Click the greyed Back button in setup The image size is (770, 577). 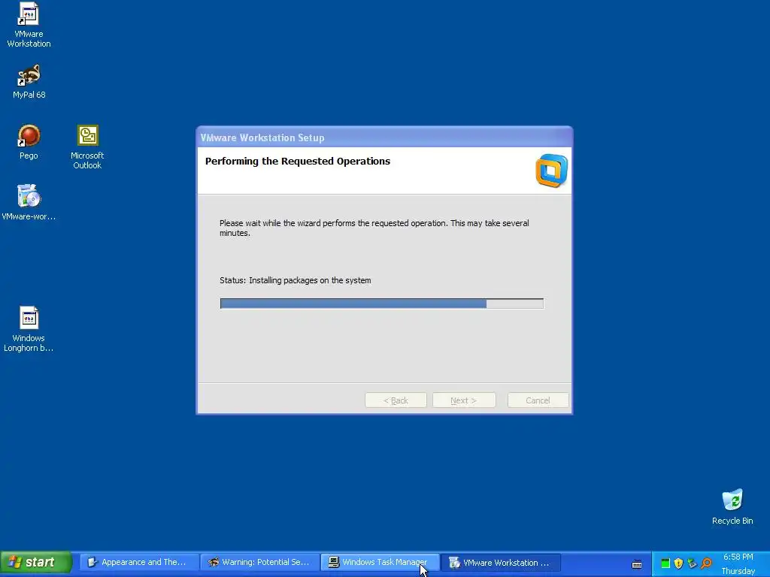[x=396, y=400]
